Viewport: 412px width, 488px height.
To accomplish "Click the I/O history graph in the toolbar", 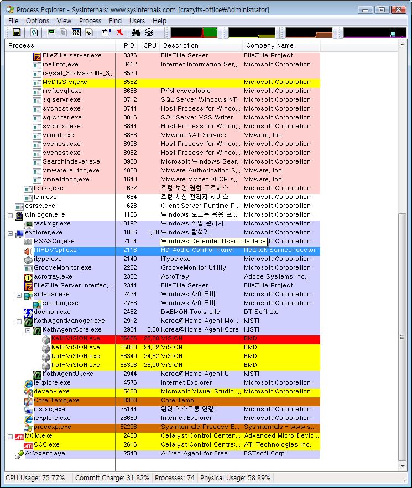I will (375, 33).
